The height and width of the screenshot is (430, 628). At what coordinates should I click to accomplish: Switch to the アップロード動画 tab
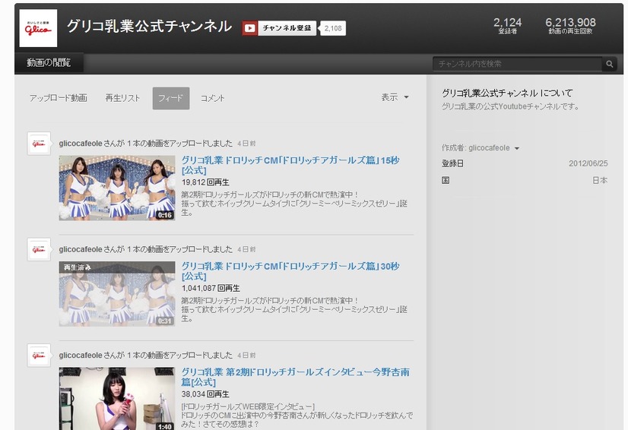click(58, 98)
